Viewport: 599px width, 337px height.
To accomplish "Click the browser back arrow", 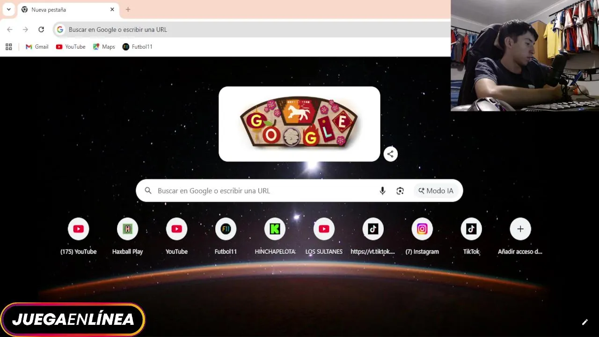I will [10, 29].
